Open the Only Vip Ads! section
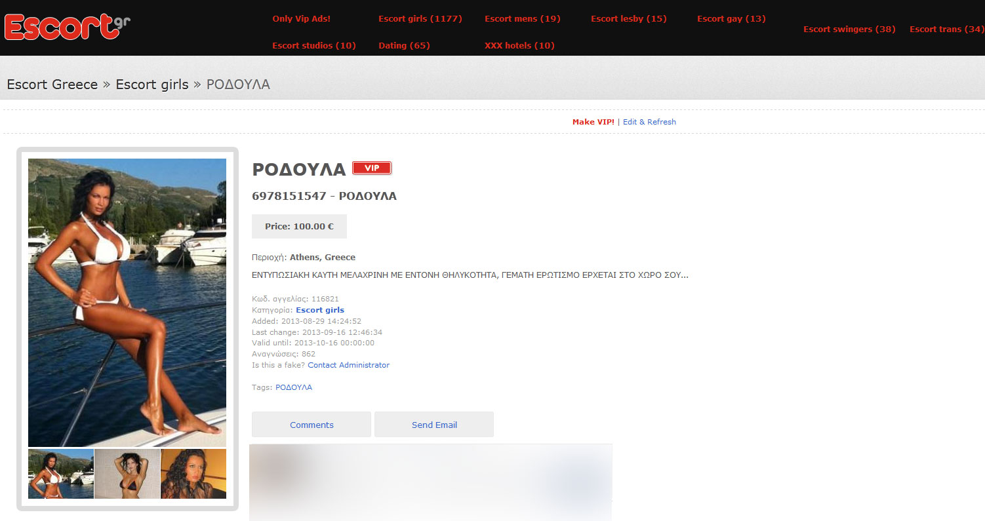 coord(301,19)
